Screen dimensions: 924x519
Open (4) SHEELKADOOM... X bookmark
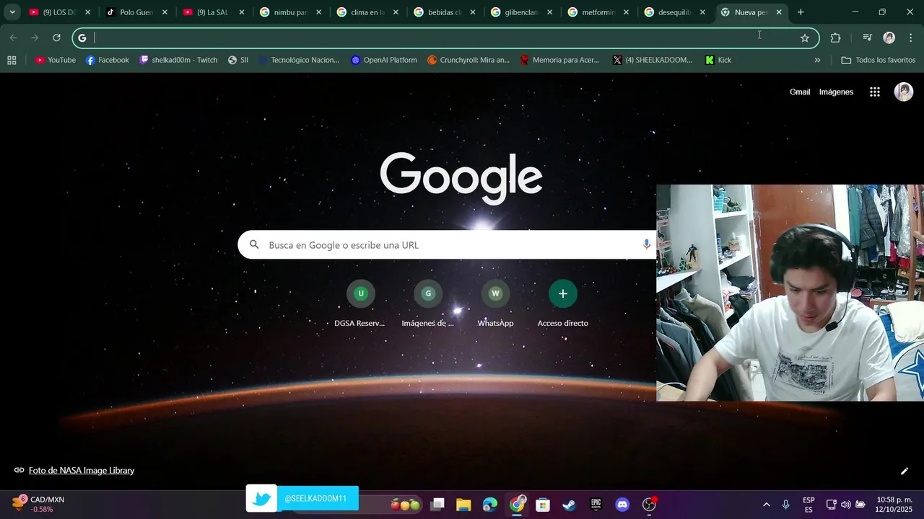(653, 60)
